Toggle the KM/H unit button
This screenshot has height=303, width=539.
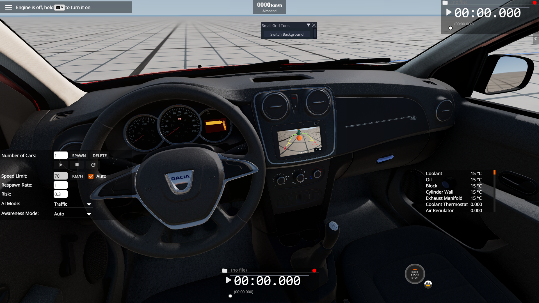pyautogui.click(x=77, y=176)
